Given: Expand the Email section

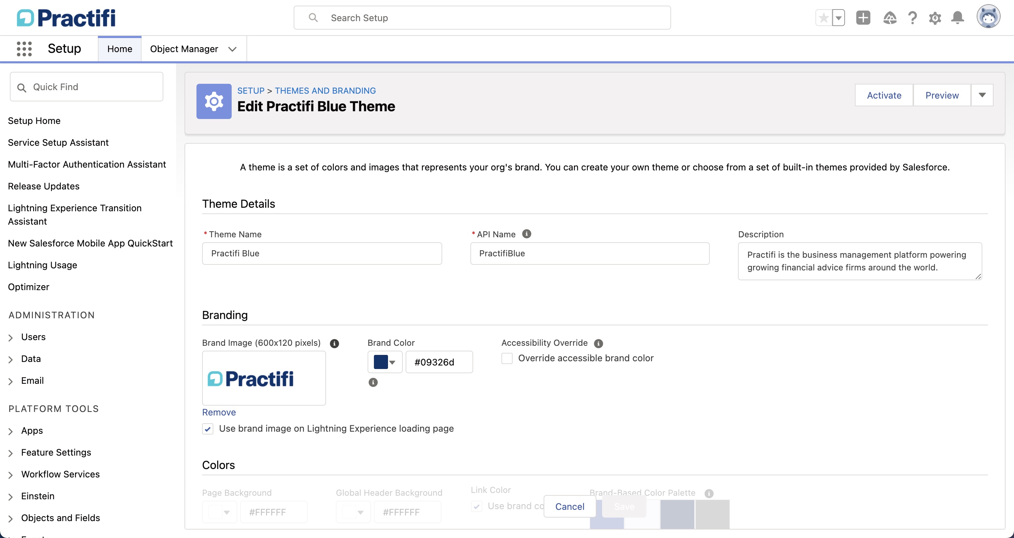Looking at the screenshot, I should tap(10, 381).
